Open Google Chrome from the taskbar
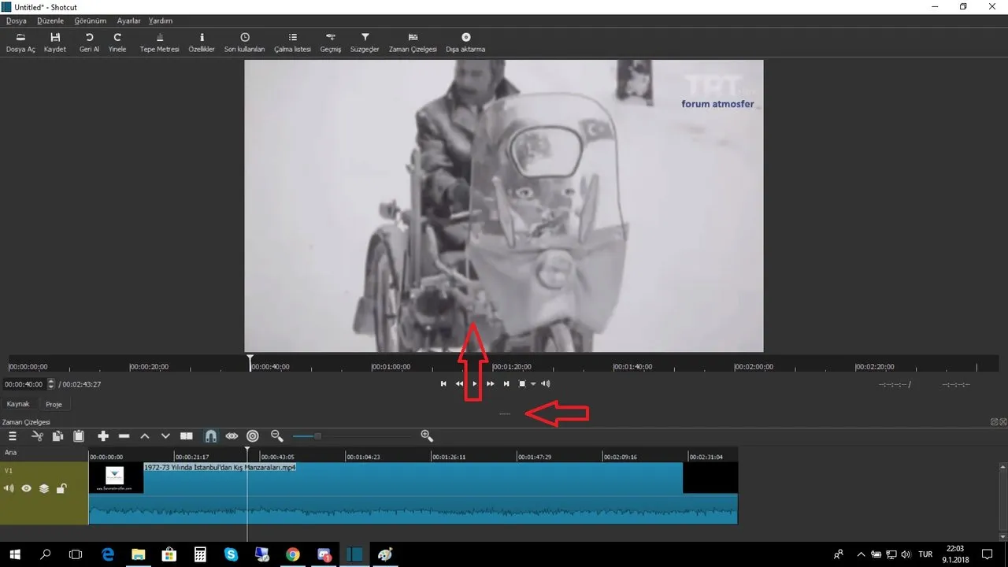Viewport: 1008px width, 567px height. point(293,554)
